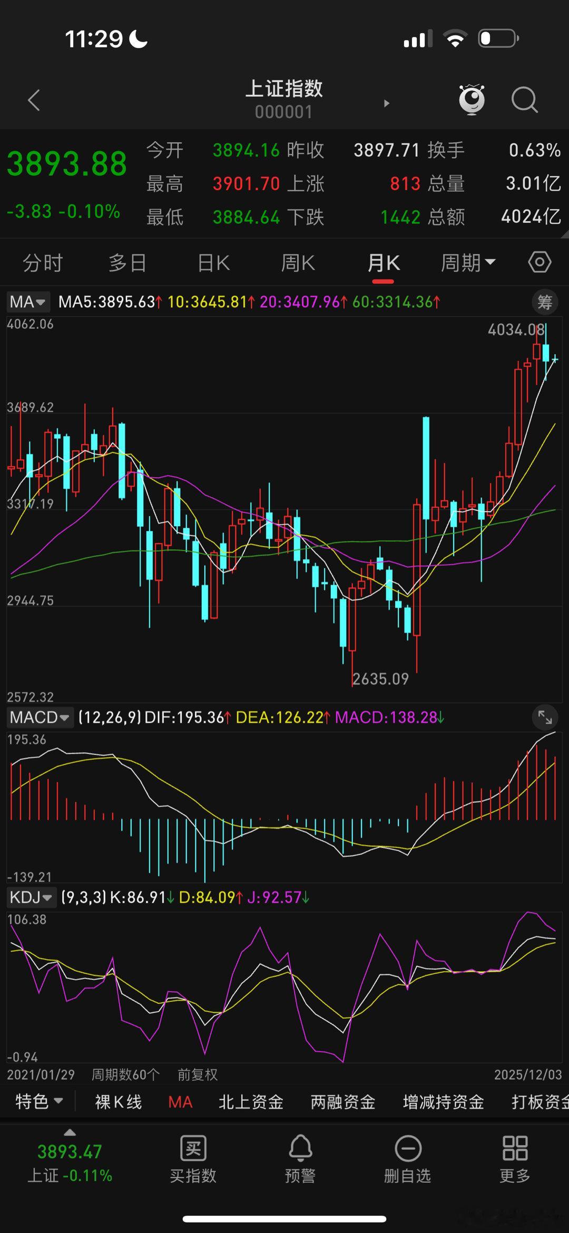The height and width of the screenshot is (1233, 569).
Task: Toggle the 筹 chip distribution button
Action: click(x=545, y=302)
